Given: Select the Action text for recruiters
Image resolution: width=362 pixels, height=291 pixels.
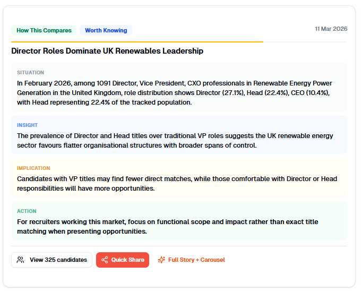Looking at the screenshot, I should click(167, 227).
